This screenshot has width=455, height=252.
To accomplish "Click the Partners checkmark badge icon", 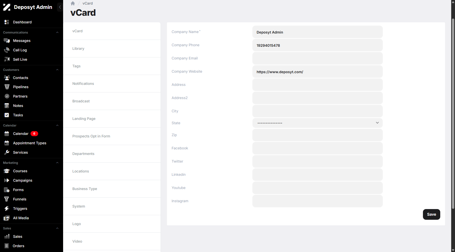I will coord(7,96).
